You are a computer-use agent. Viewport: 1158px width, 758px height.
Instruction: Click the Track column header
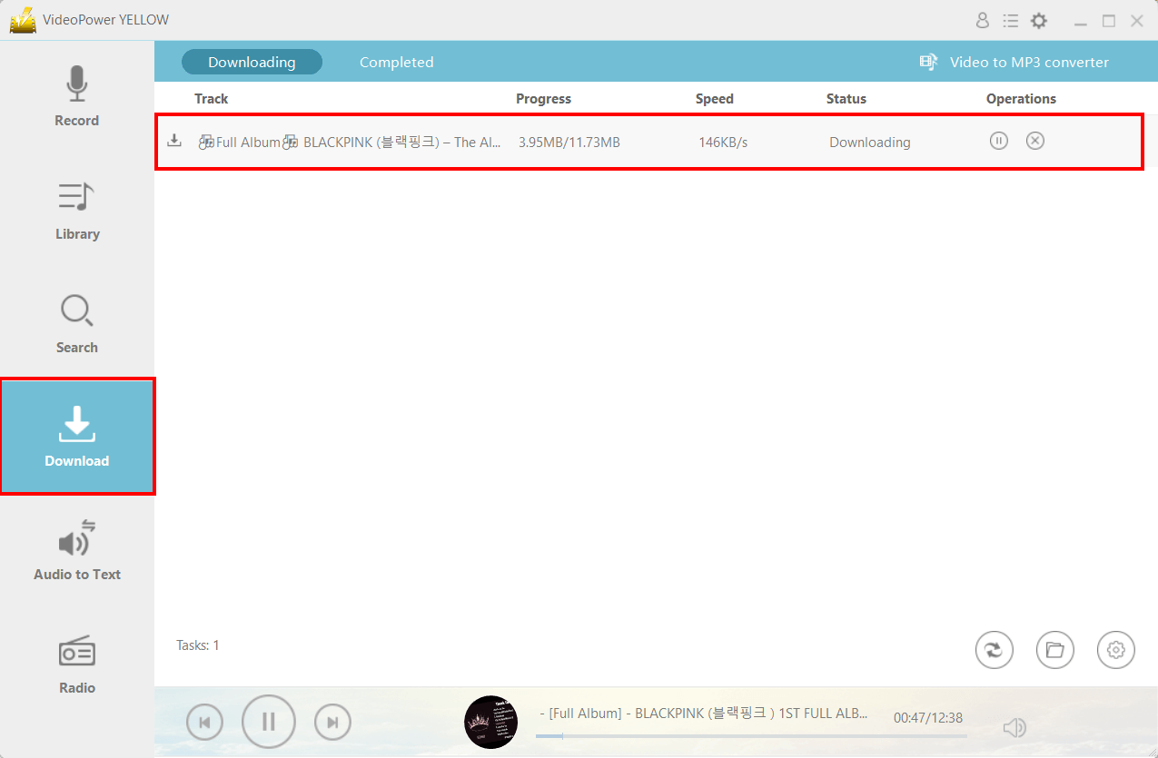point(211,98)
